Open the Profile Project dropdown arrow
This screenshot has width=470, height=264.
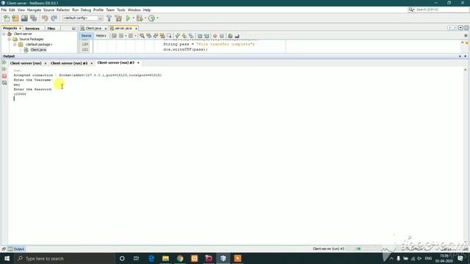[x=158, y=18]
